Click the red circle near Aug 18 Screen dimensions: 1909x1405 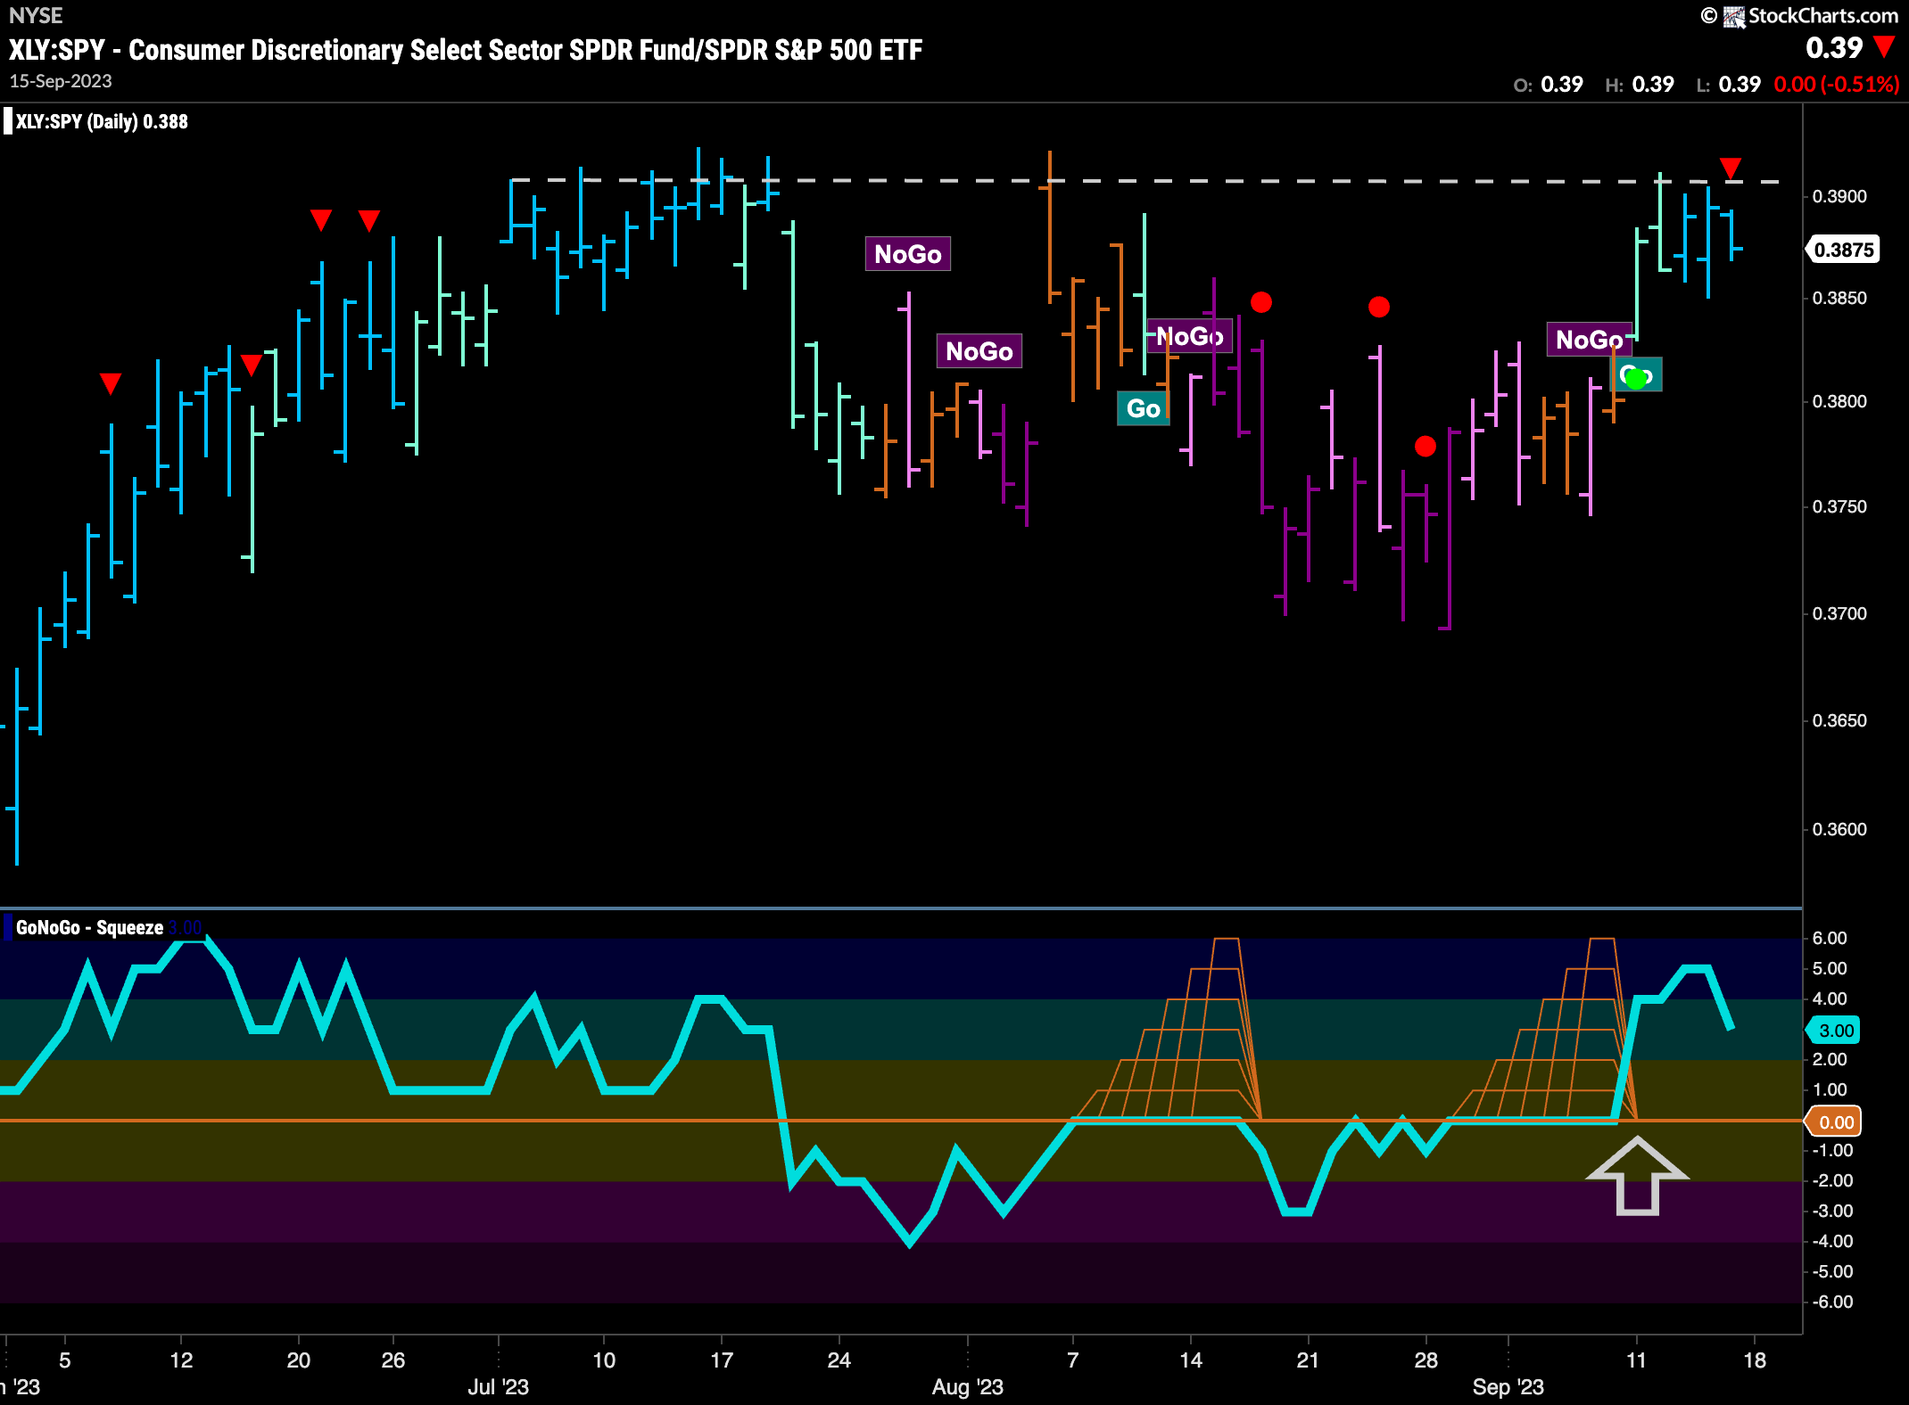[x=1260, y=302]
